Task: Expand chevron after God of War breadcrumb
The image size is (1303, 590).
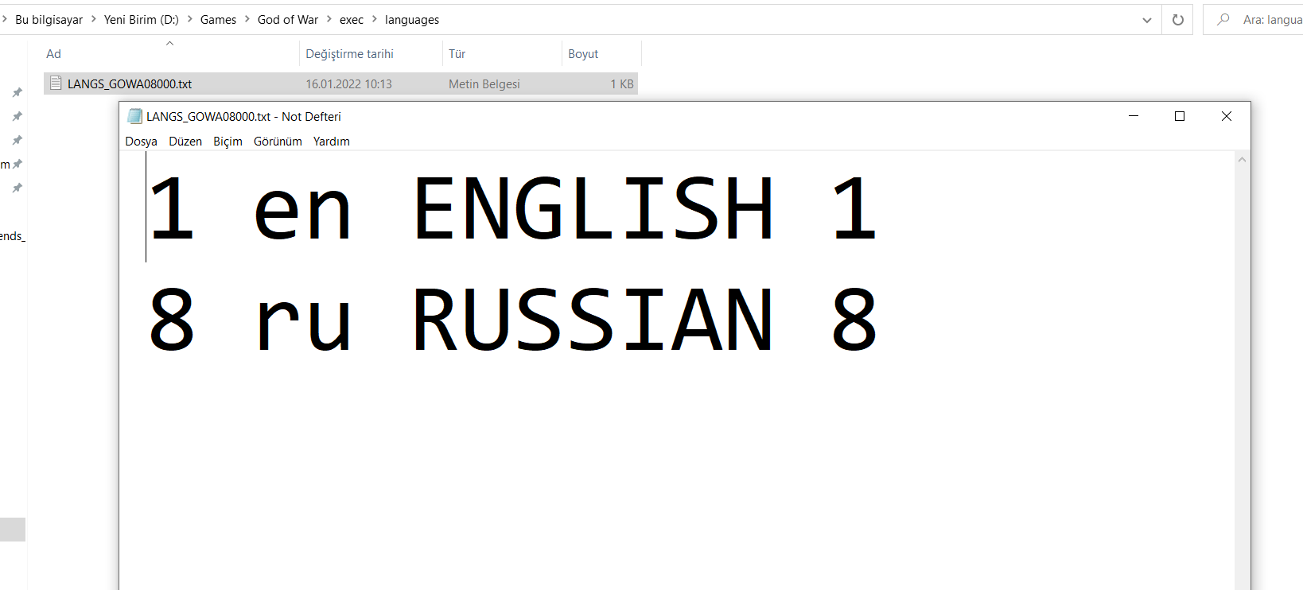Action: tap(329, 19)
